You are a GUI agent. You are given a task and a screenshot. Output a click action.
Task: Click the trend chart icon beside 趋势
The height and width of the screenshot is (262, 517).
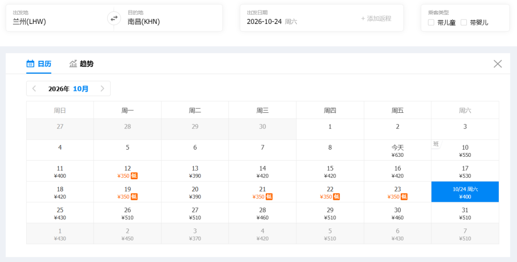tap(73, 64)
